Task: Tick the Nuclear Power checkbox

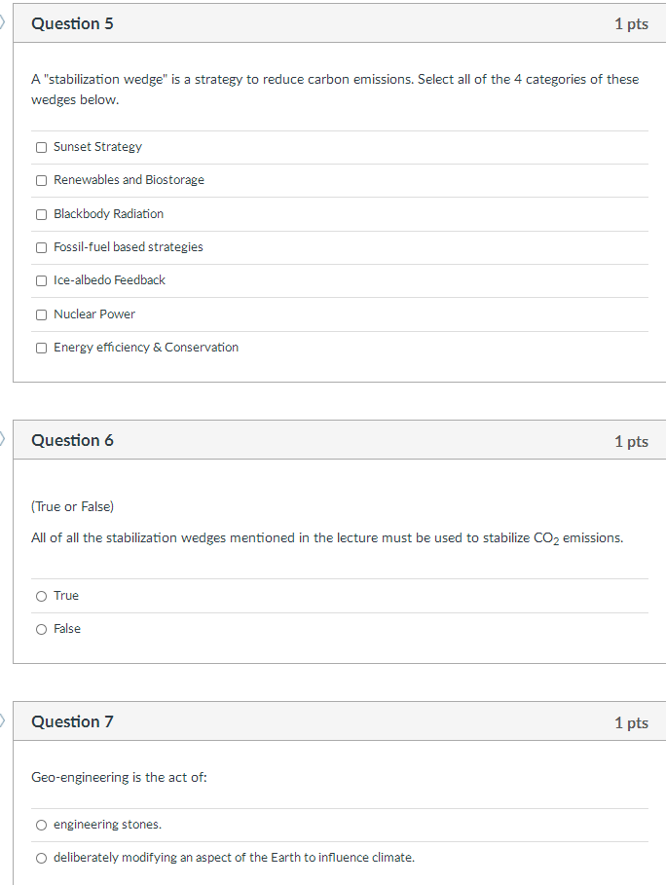Action: (x=41, y=314)
